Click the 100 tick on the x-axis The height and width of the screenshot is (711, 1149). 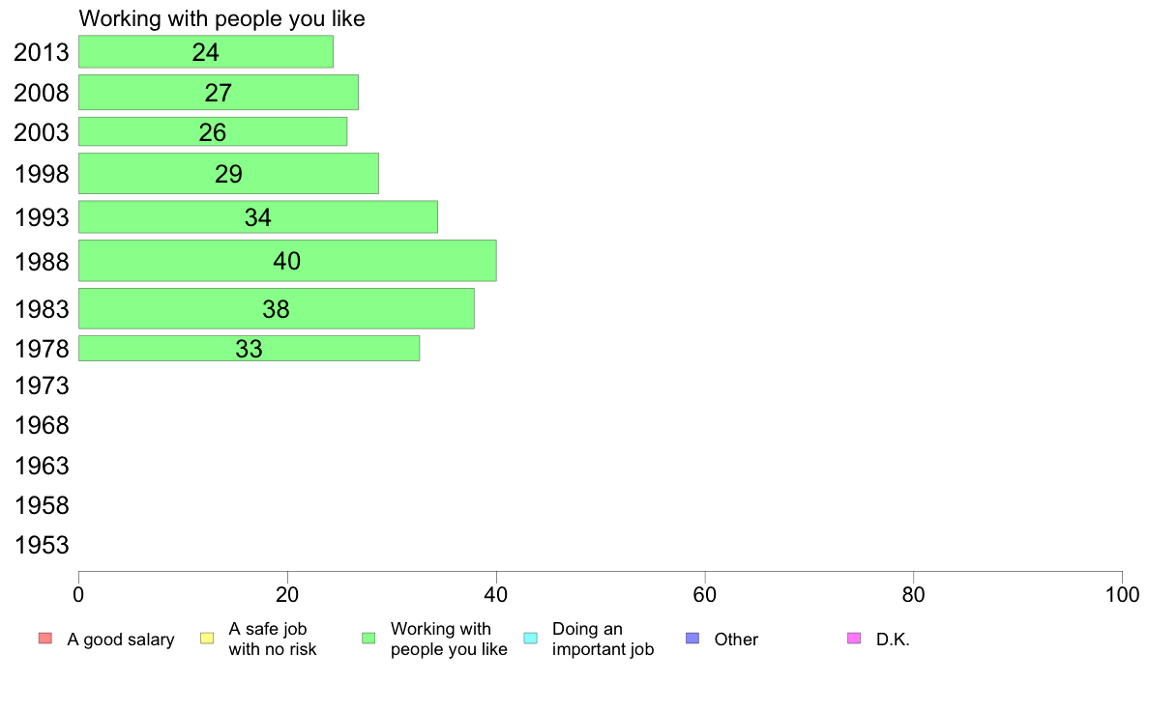pos(1122,594)
